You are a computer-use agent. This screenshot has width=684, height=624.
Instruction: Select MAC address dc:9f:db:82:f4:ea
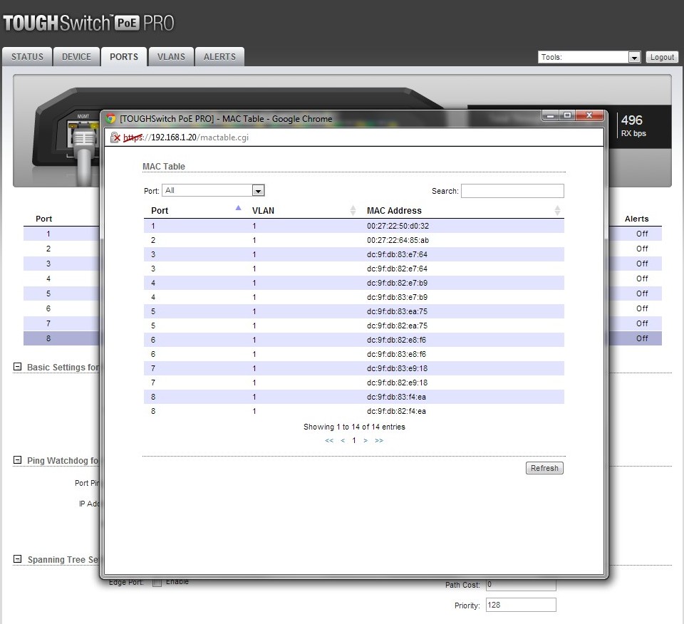click(397, 411)
